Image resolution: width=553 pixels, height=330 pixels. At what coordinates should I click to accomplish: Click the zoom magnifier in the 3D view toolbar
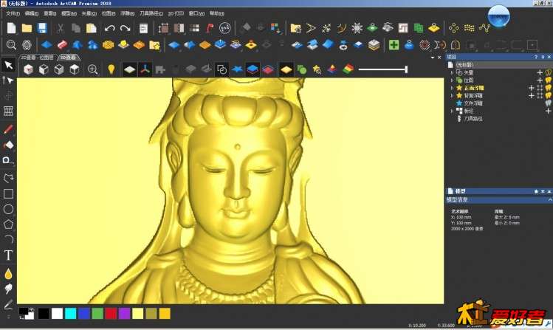93,69
